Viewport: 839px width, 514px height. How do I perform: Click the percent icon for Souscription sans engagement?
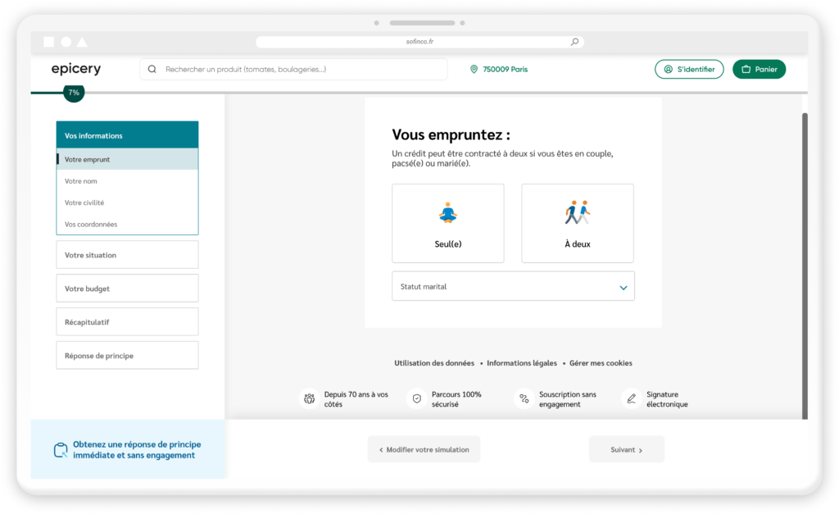point(524,399)
